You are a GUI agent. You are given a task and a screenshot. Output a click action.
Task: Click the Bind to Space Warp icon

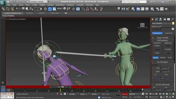(12, 9)
